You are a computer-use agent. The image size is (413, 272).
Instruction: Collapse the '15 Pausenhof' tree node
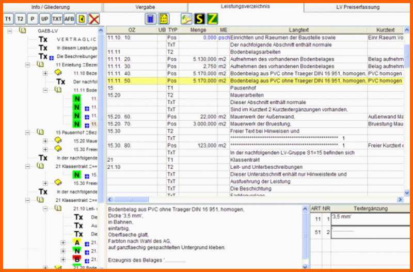pyautogui.click(x=28, y=133)
